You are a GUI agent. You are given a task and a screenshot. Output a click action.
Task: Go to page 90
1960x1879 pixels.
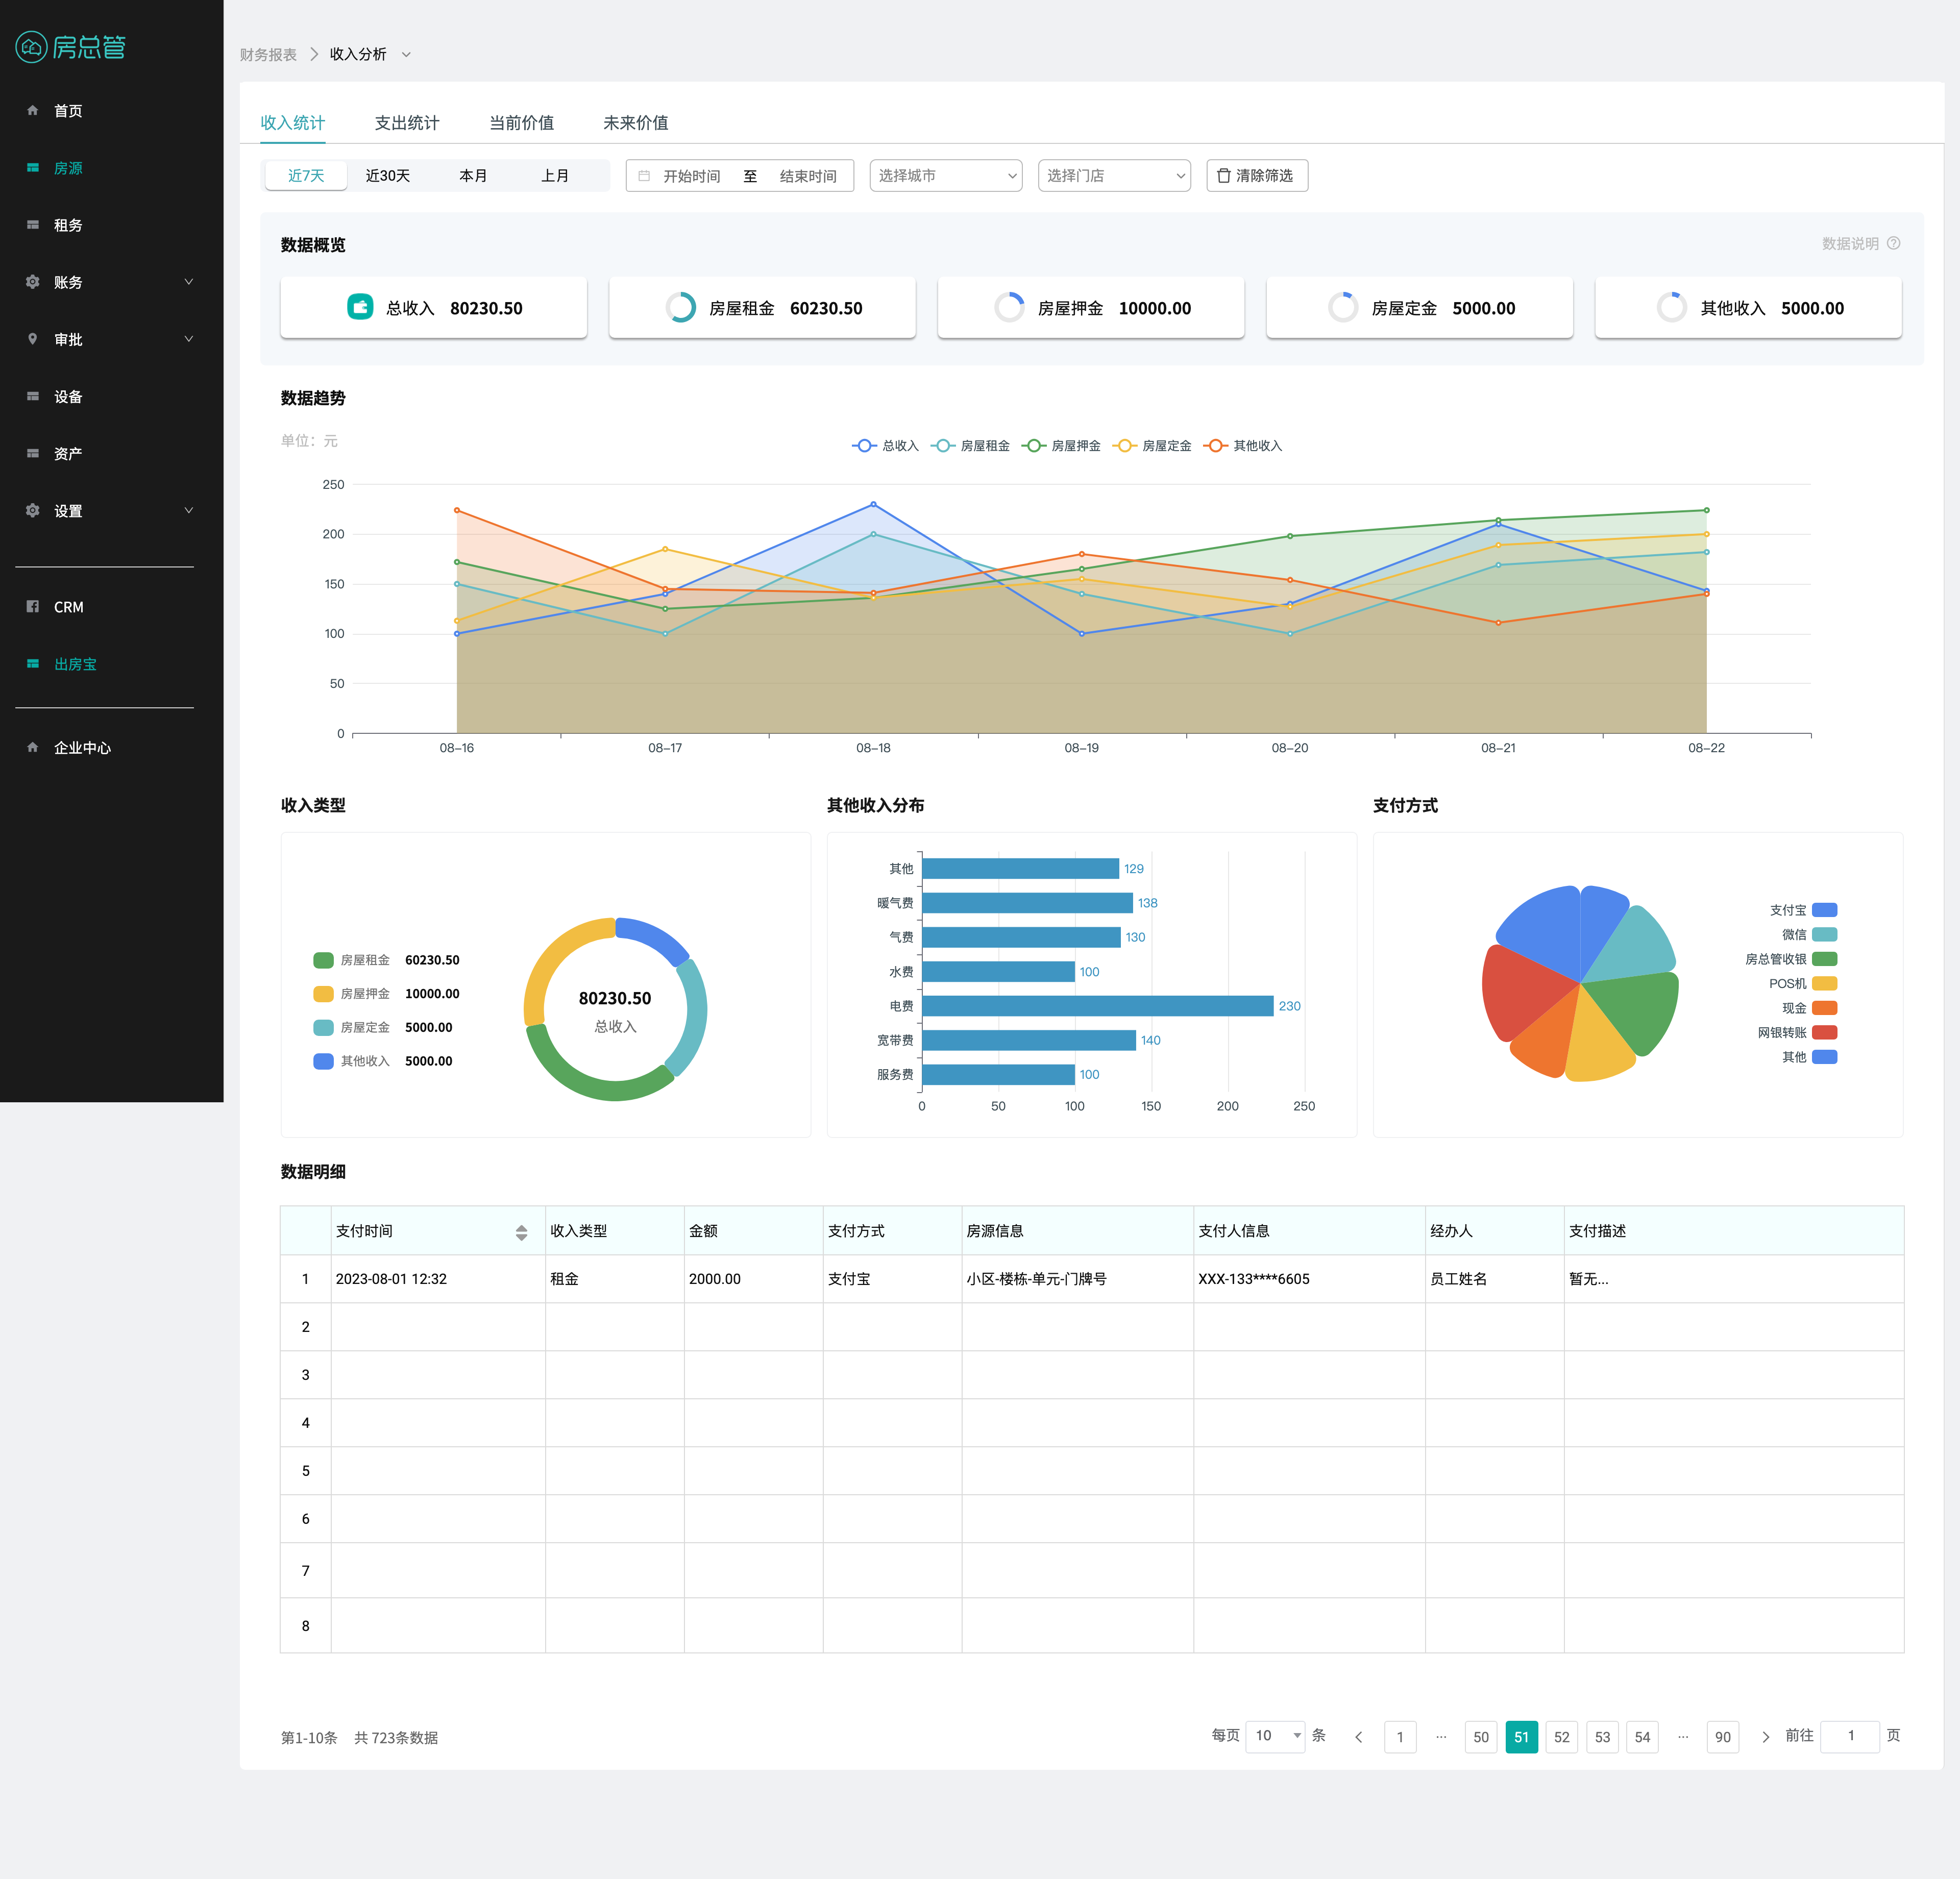(x=1723, y=1737)
